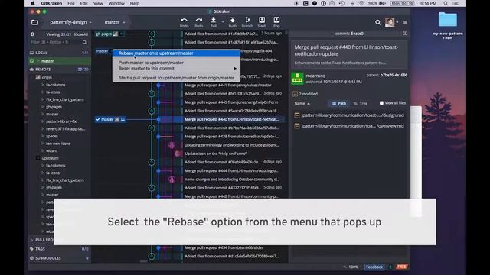Image resolution: width=490 pixels, height=275 pixels.
Task: Collapse the REMOTE section
Action: 43,70
